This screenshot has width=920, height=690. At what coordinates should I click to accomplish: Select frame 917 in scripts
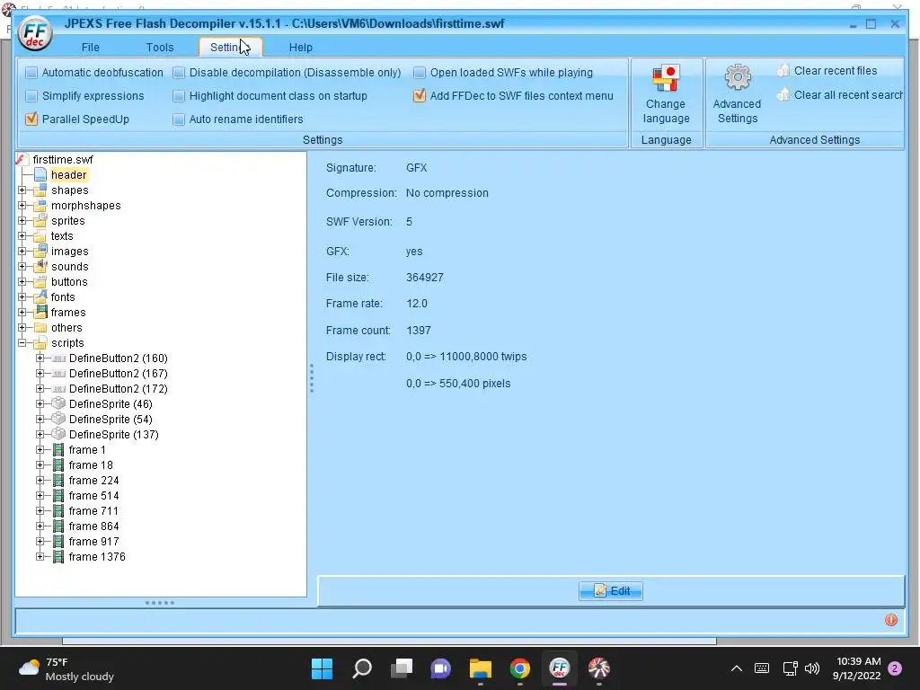[93, 541]
